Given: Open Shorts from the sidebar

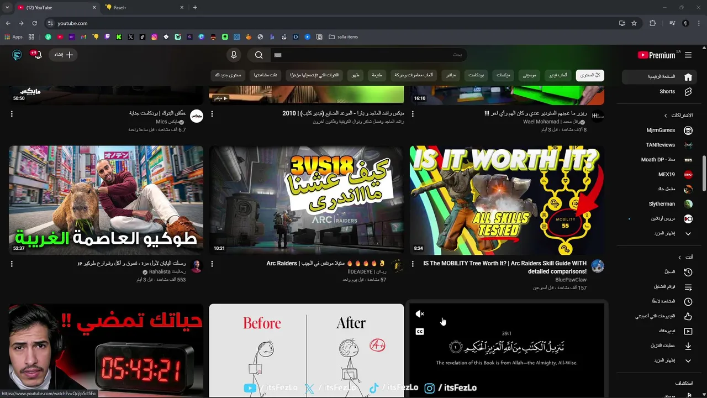Looking at the screenshot, I should [658, 92].
